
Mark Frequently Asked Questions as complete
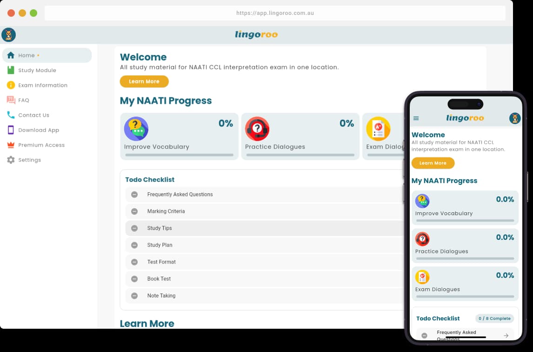click(x=134, y=194)
